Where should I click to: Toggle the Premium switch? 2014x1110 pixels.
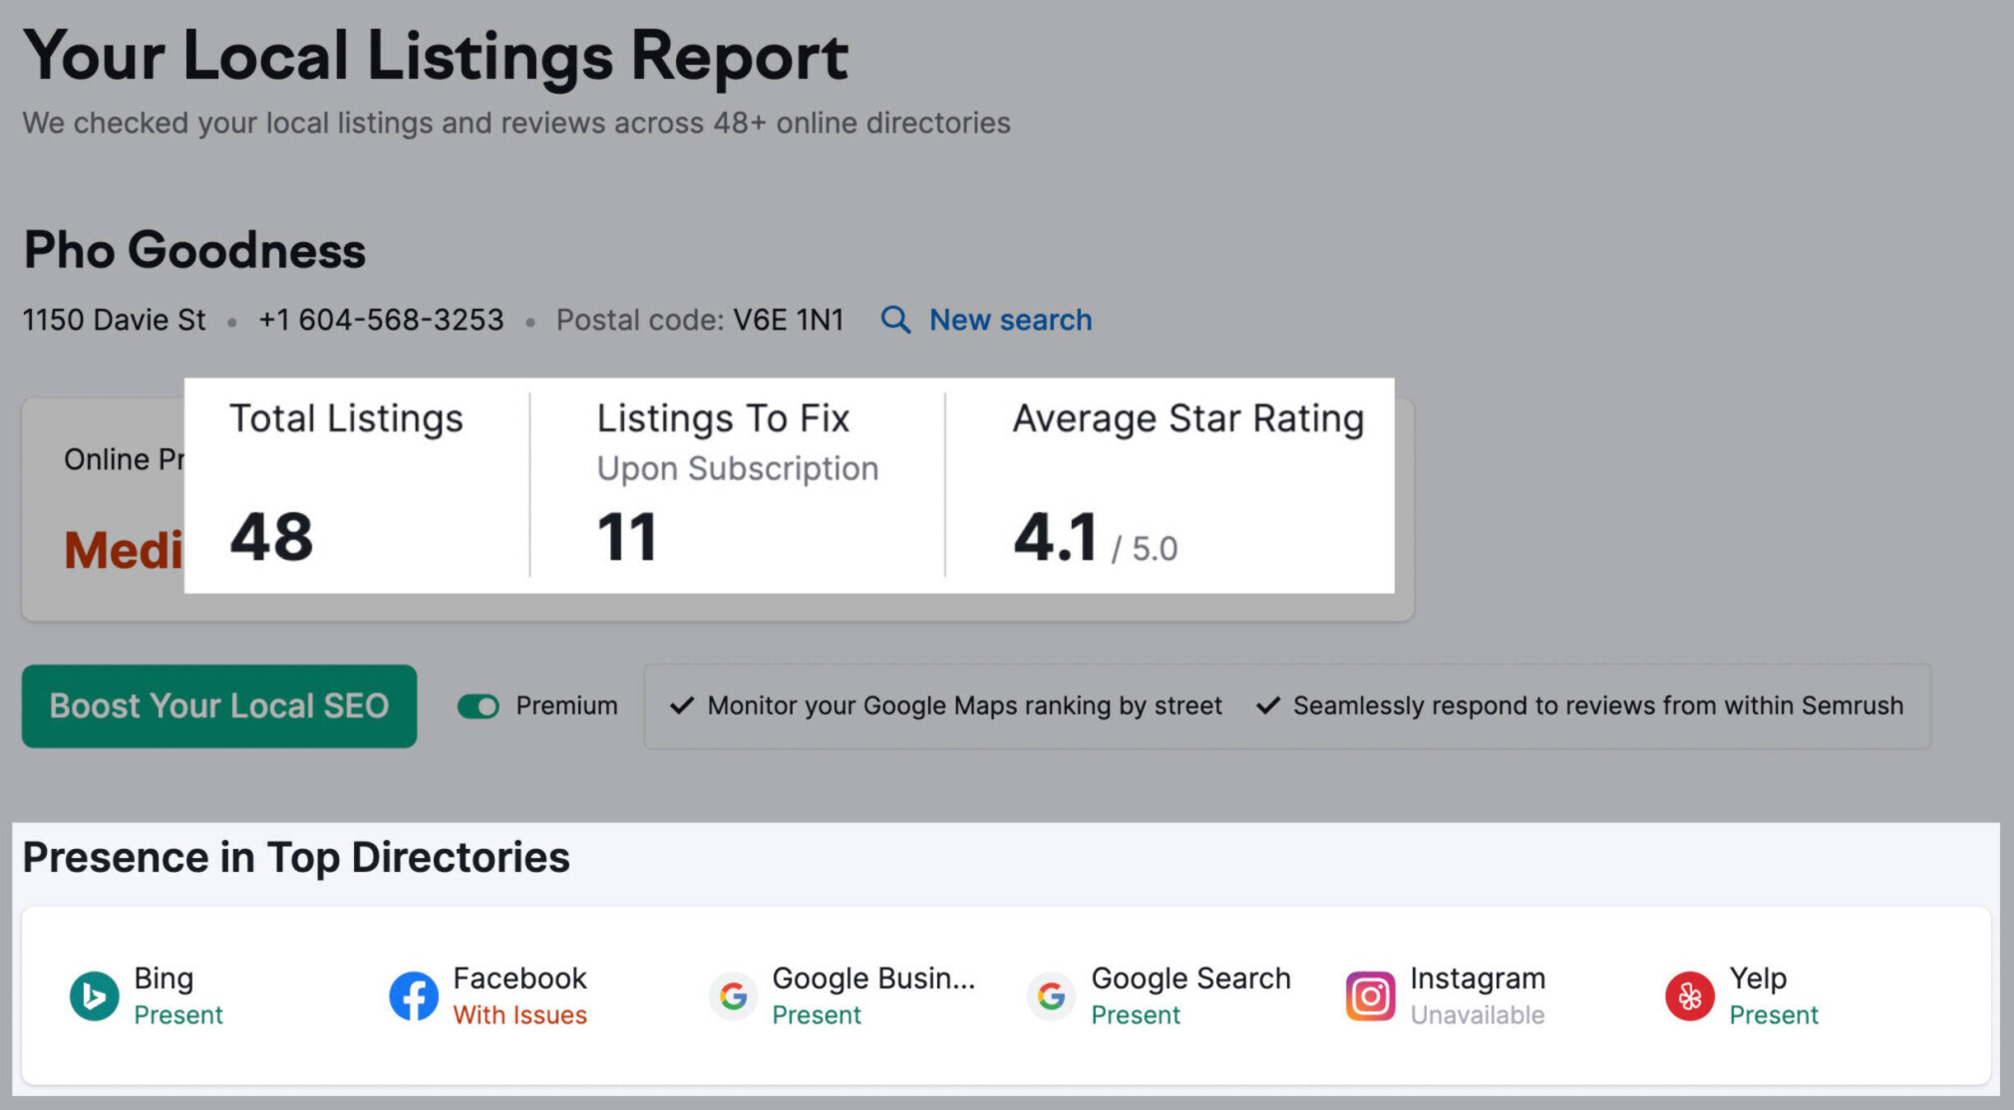(479, 706)
